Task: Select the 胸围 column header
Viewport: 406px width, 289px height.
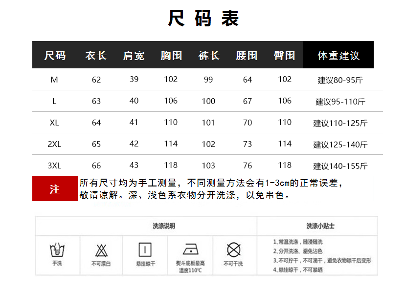Action: point(171,56)
